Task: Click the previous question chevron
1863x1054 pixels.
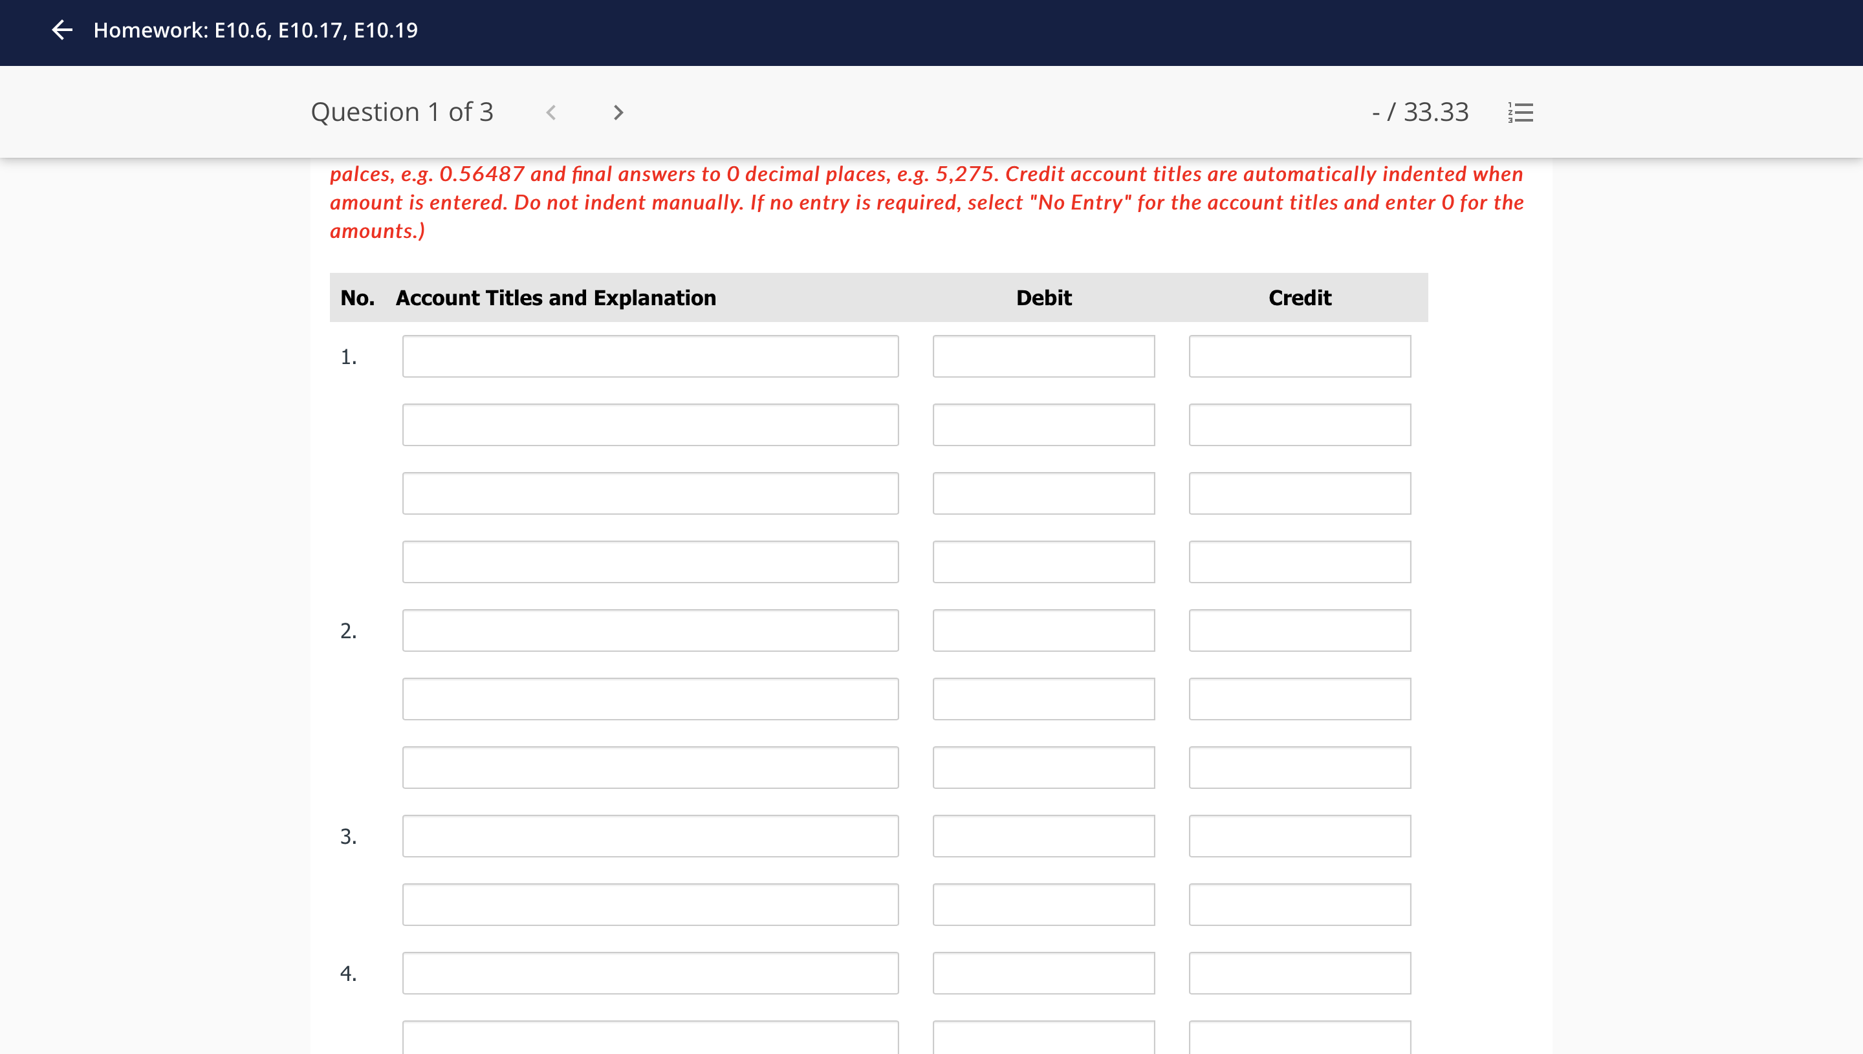Action: click(552, 111)
